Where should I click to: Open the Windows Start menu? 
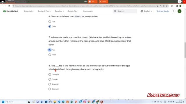(x=3, y=102)
